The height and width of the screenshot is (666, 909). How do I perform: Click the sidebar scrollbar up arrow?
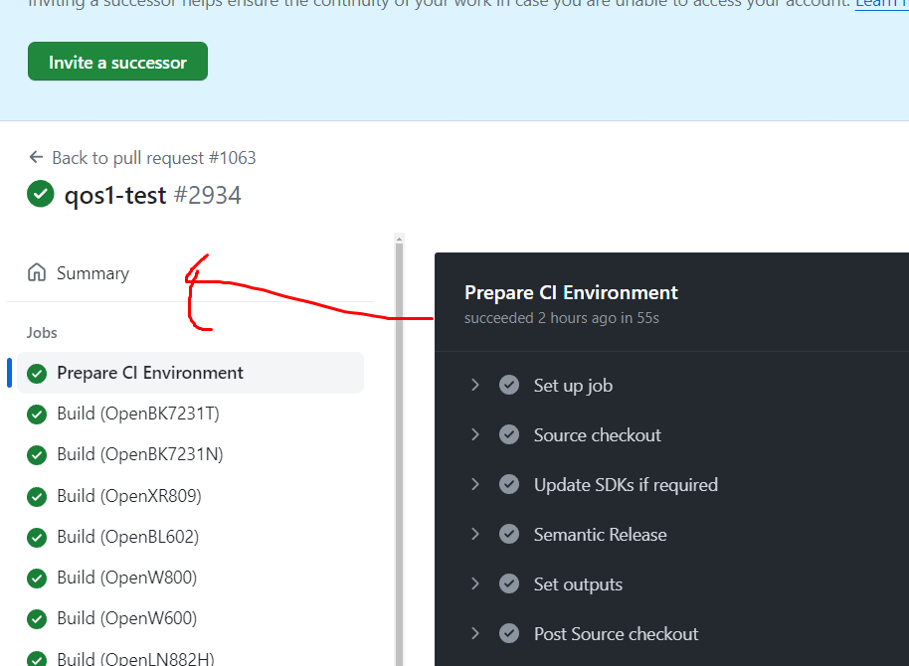click(x=399, y=239)
